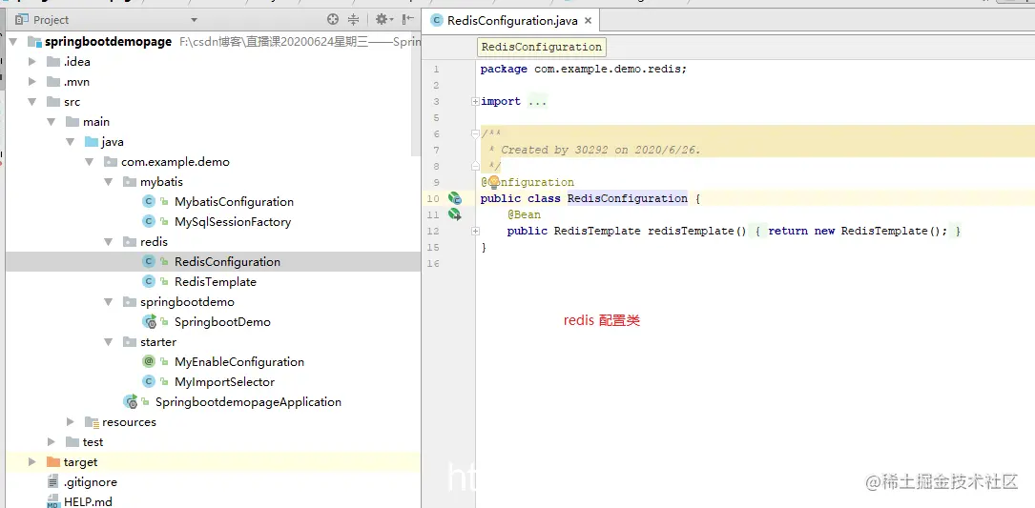Click the HELP.md markdown file icon
Viewport: 1035px width, 508px height.
click(53, 502)
